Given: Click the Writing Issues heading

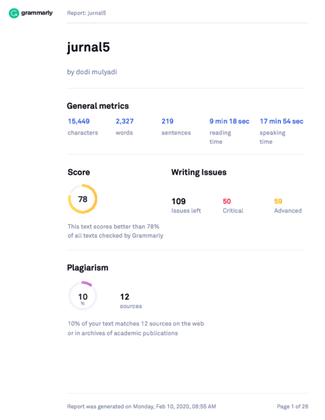Looking at the screenshot, I should coord(199,172).
